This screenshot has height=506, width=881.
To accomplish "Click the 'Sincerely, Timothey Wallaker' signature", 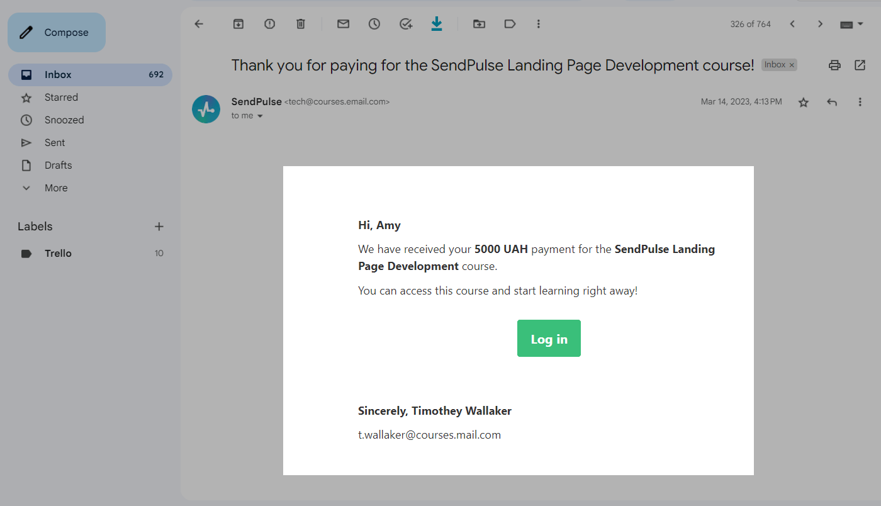I will 435,411.
